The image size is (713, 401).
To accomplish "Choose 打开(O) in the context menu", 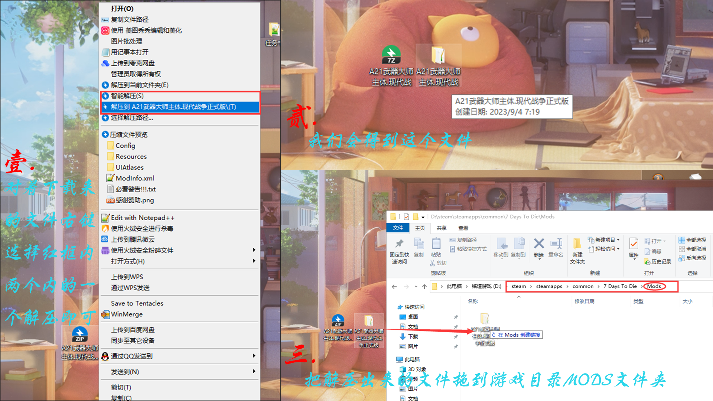I will point(180,9).
